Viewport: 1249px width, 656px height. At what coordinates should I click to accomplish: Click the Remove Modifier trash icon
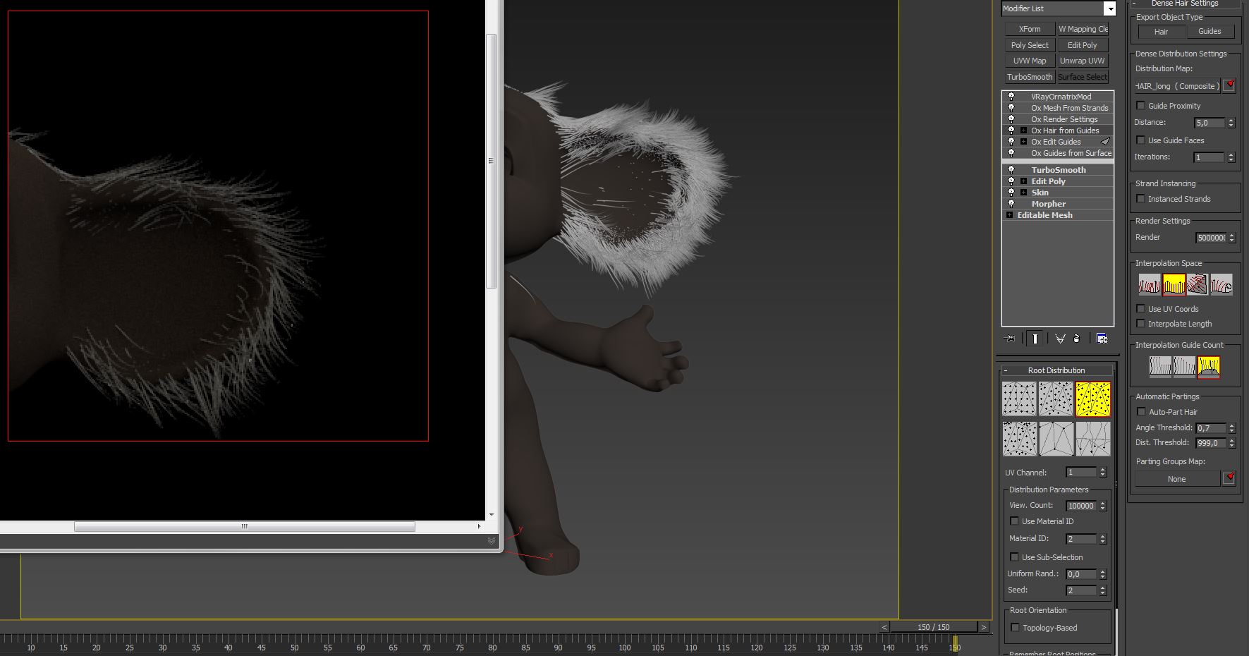click(1076, 339)
